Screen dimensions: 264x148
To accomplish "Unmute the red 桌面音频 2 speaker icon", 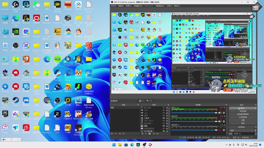I will tap(220, 130).
